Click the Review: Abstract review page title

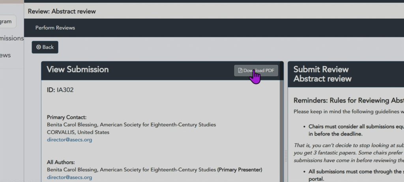click(x=62, y=11)
